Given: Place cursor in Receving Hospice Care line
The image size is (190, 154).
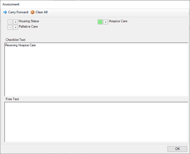Looking at the screenshot, I should [x=20, y=45].
